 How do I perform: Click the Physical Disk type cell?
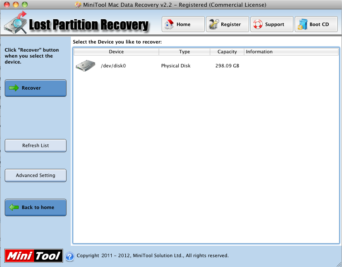click(x=176, y=66)
